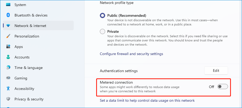Turn on the Metered connection toggle
Viewport: 242px width, 108px height.
point(222,87)
